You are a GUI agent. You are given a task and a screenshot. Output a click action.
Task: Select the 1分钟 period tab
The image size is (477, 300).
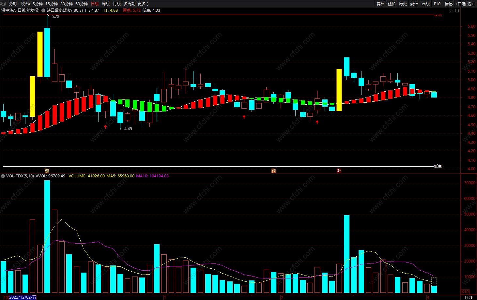pos(25,4)
